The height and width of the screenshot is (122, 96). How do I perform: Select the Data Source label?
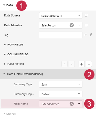[12, 15]
